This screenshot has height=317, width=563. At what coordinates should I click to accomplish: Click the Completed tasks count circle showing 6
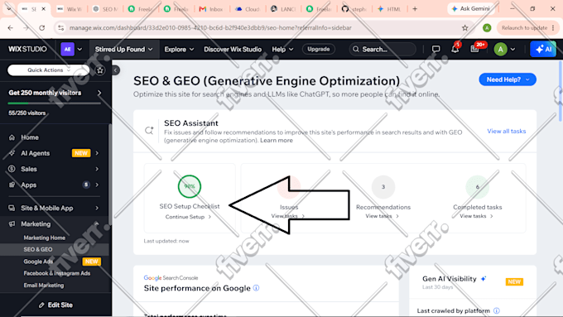[477, 187]
